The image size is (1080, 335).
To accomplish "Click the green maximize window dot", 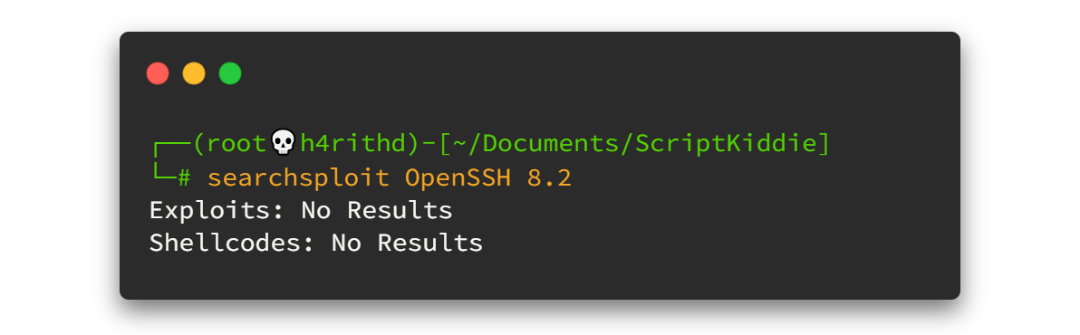I will coord(230,73).
